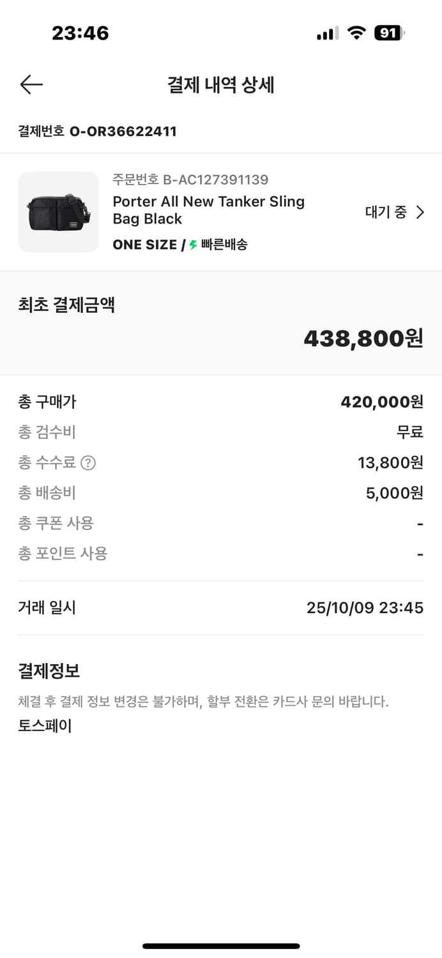This screenshot has height=958, width=442.
Task: Expand the 결제정보 payment info section
Action: coord(49,671)
